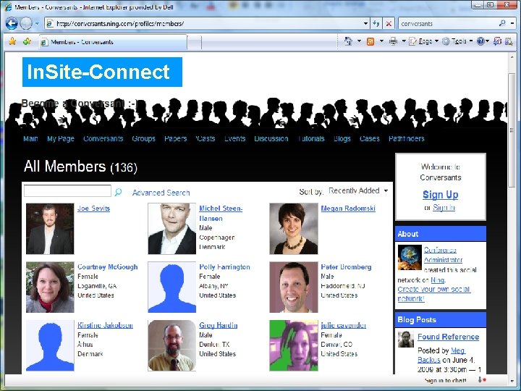
Task: Click the Add to Favorites icon
Action: (x=27, y=41)
